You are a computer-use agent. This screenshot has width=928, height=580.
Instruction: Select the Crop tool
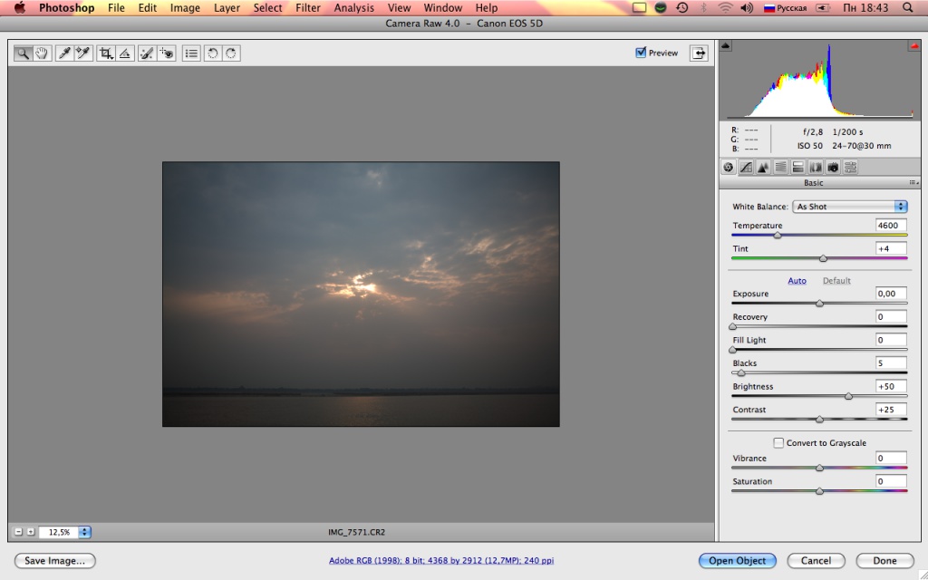(x=106, y=53)
